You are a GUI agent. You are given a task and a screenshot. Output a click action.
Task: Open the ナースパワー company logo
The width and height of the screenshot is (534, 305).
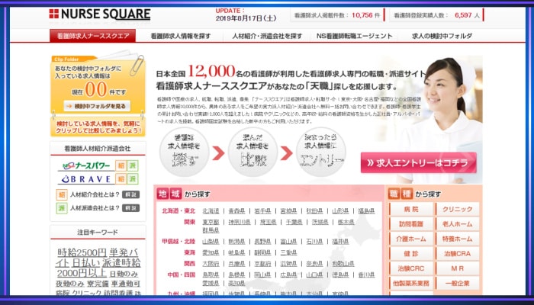pos(86,165)
